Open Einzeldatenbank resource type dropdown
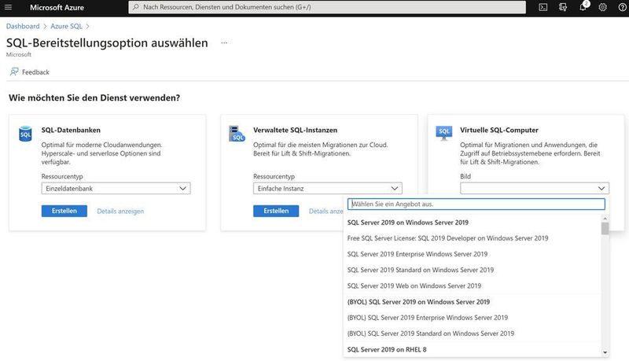Screen dimensions: 629x361 coord(116,188)
